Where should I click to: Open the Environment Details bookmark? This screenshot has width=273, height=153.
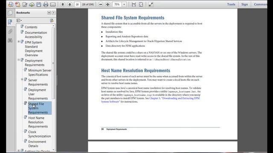tap(37, 144)
